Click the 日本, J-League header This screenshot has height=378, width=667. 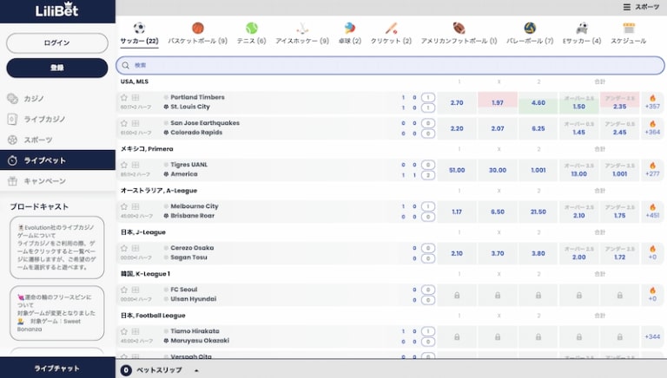143,232
